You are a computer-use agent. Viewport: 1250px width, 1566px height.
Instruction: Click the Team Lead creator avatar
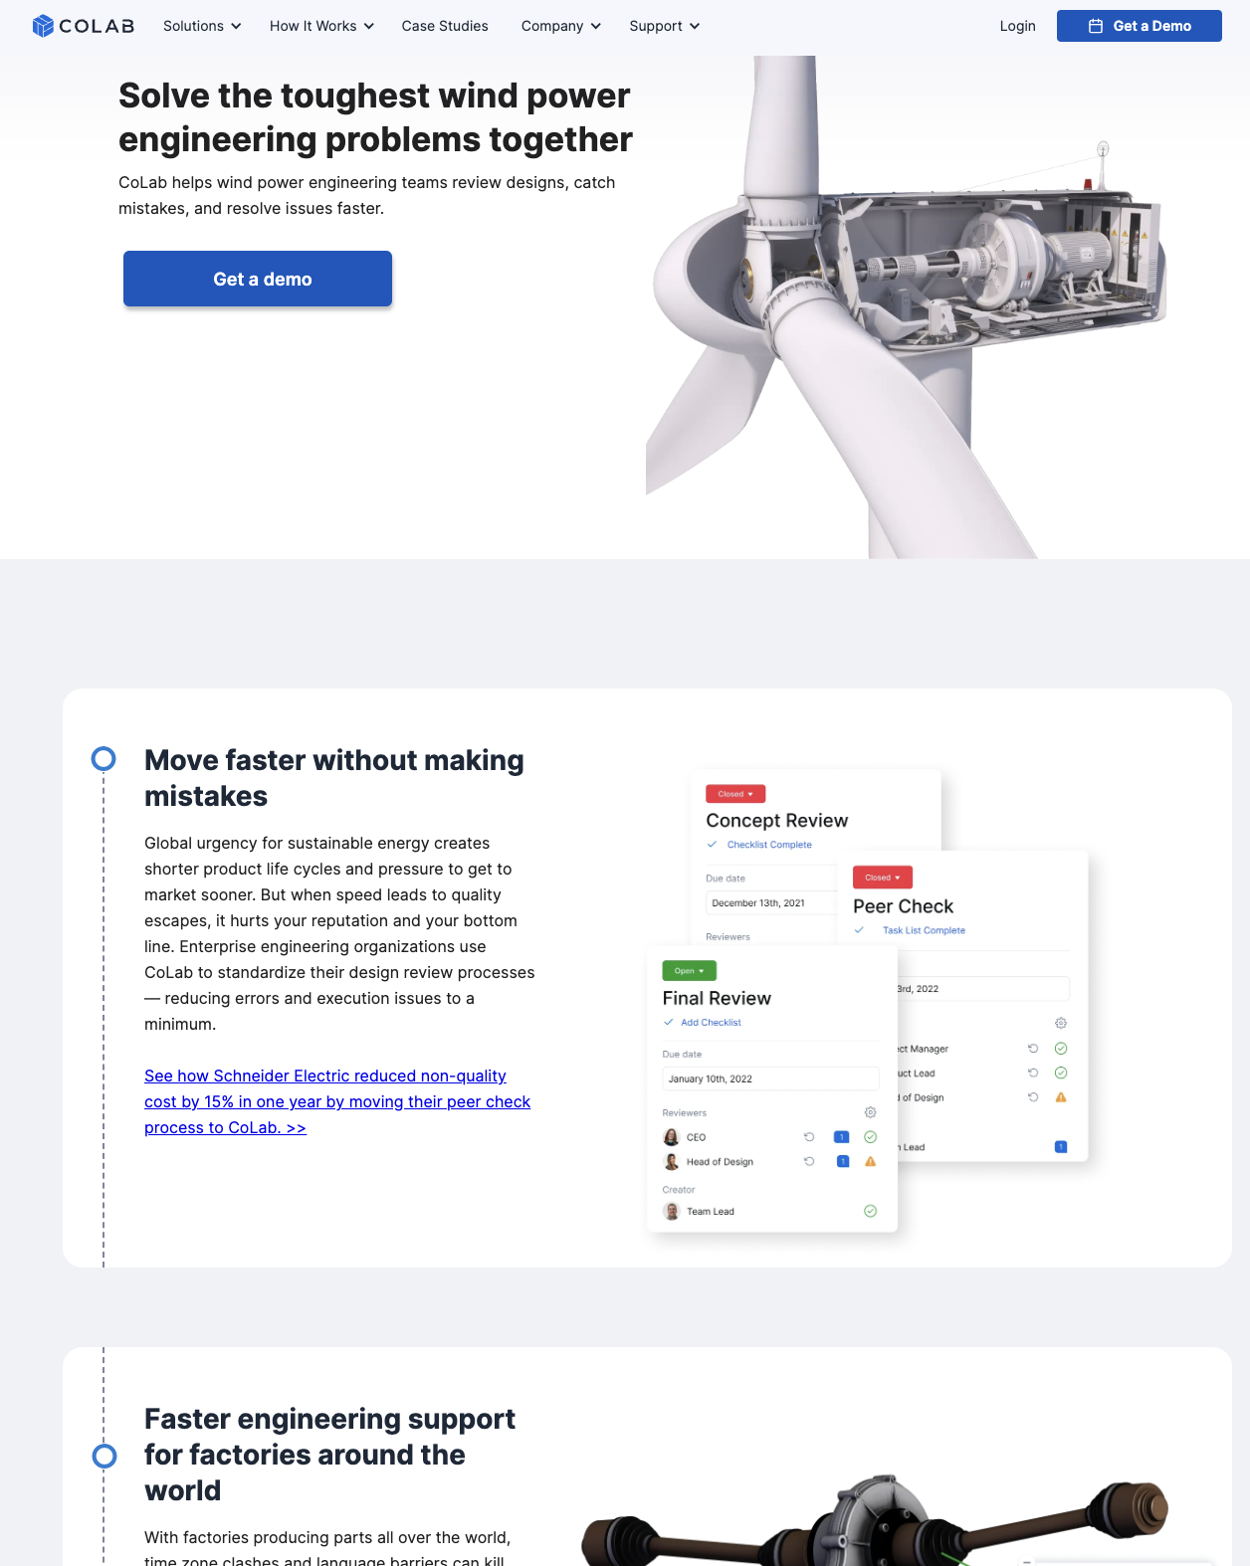672,1211
